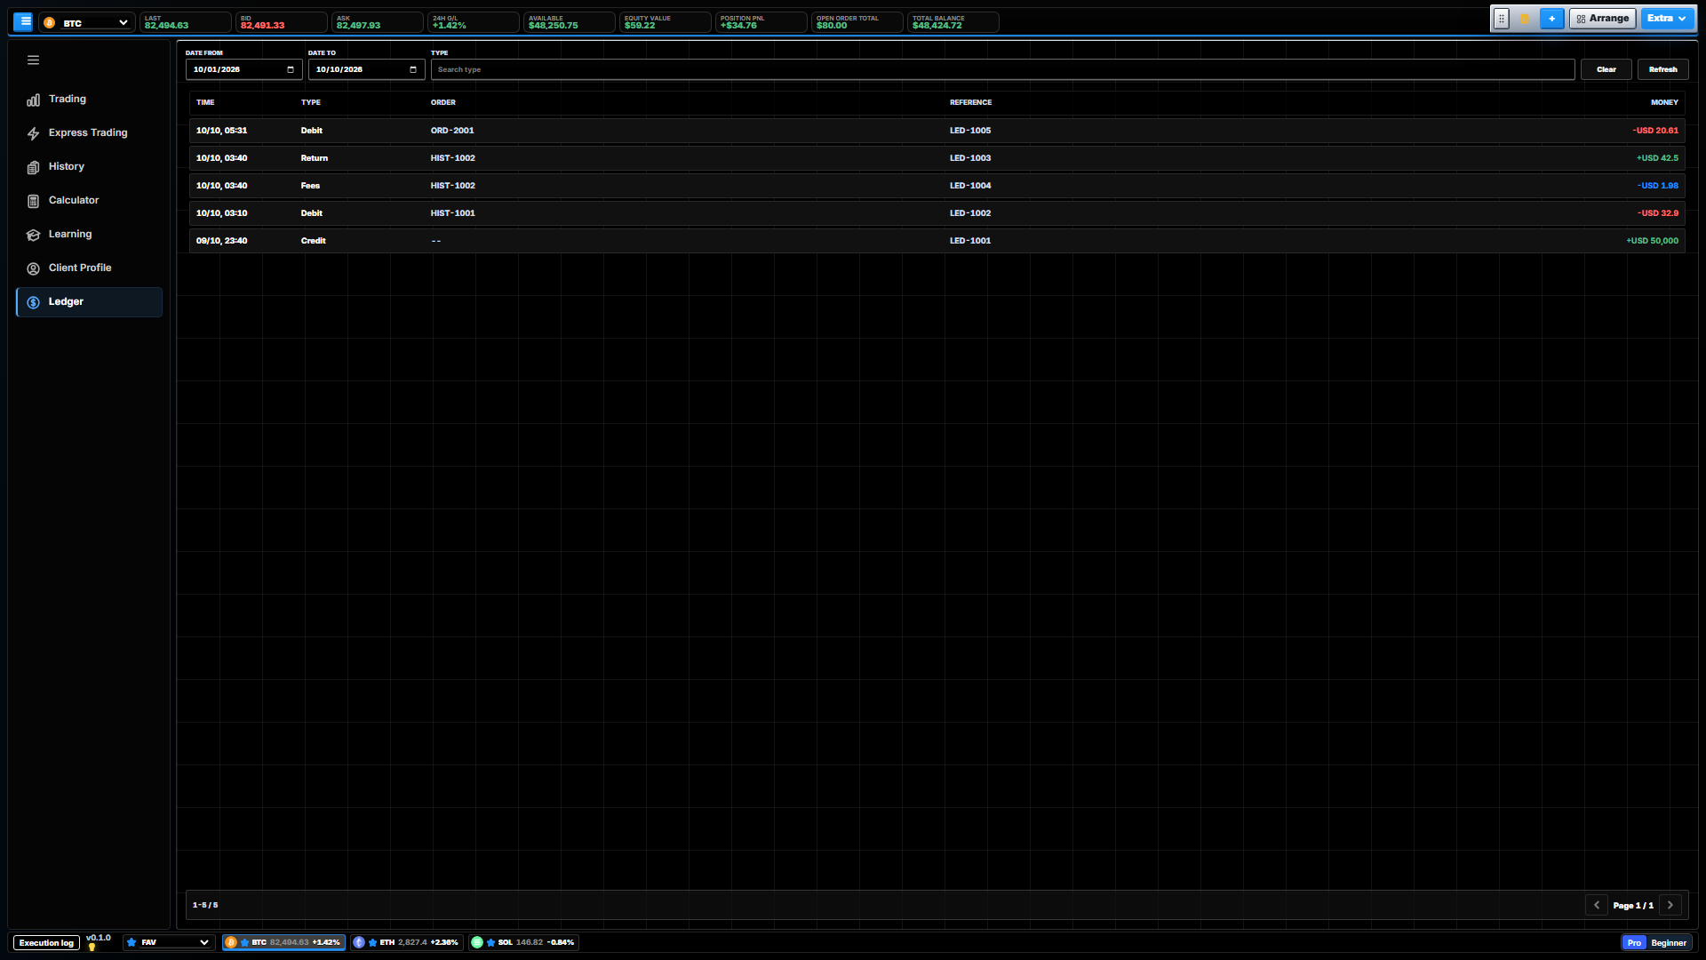Screen dimensions: 1706x960
Task: Open the FAV watchlist dropdown
Action: coord(169,942)
